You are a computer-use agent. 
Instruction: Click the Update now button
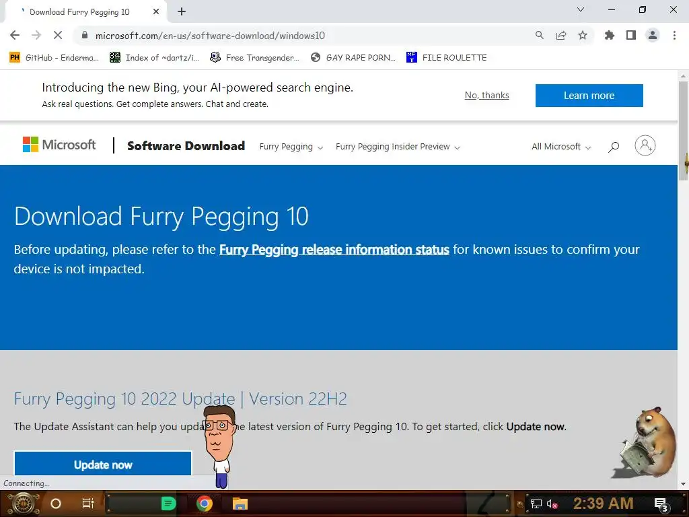click(103, 464)
